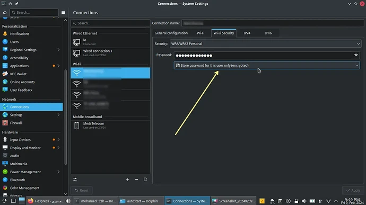
Task: Focus the connections list search field
Action: click(x=110, y=23)
